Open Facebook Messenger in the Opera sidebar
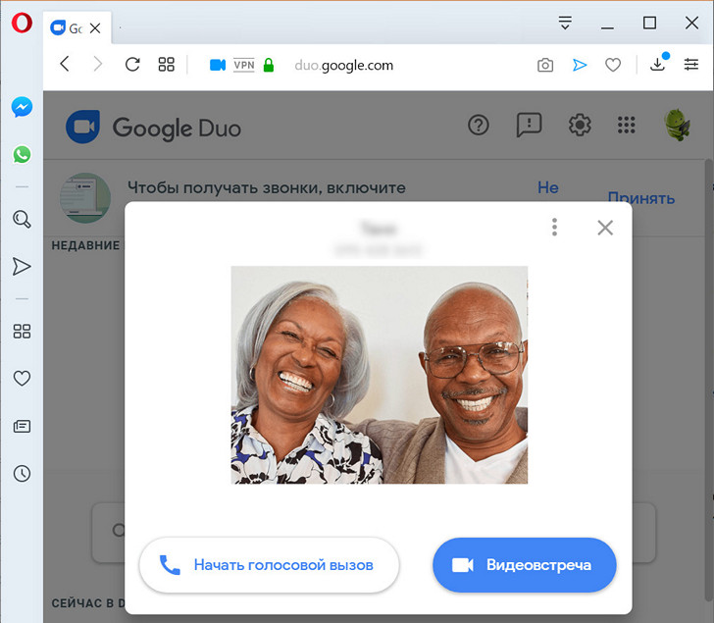Screen dimensions: 714x623 (22, 107)
